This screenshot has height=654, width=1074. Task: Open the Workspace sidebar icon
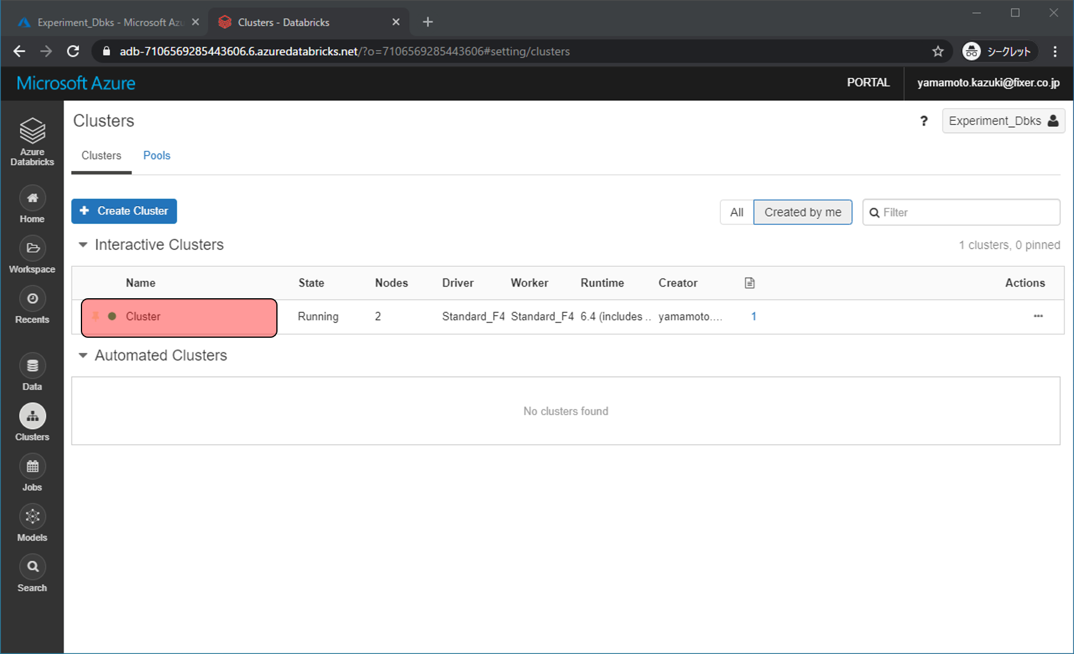32,255
